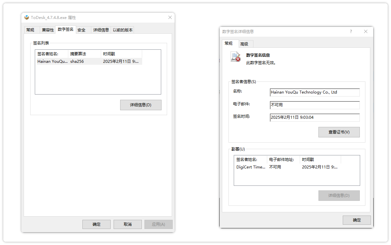Switch to the 高级 tab in signature details

coord(244,44)
